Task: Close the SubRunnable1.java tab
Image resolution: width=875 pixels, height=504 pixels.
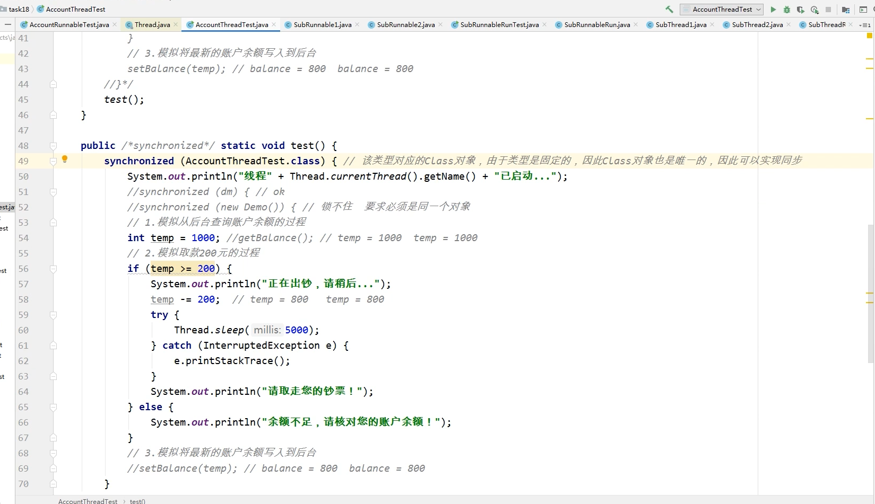Action: tap(357, 24)
